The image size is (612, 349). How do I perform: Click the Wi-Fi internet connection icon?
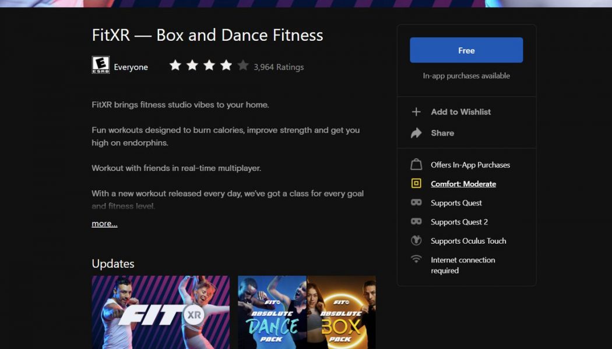click(x=416, y=260)
